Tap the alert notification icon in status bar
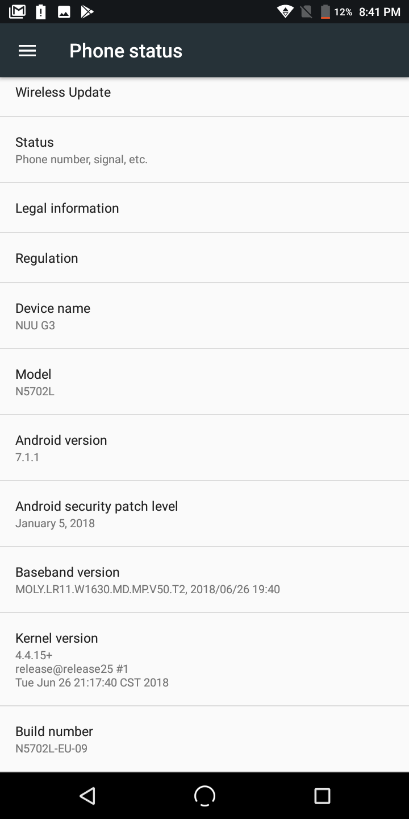 point(41,11)
